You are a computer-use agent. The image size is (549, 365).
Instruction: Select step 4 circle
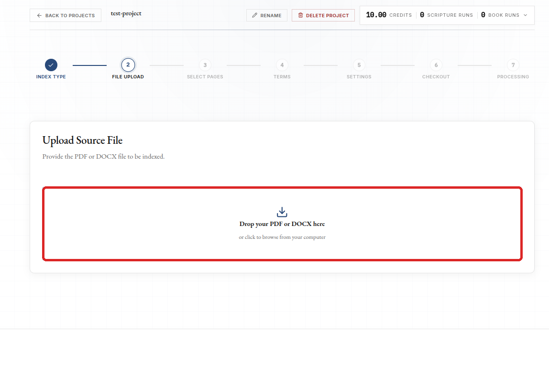[282, 65]
